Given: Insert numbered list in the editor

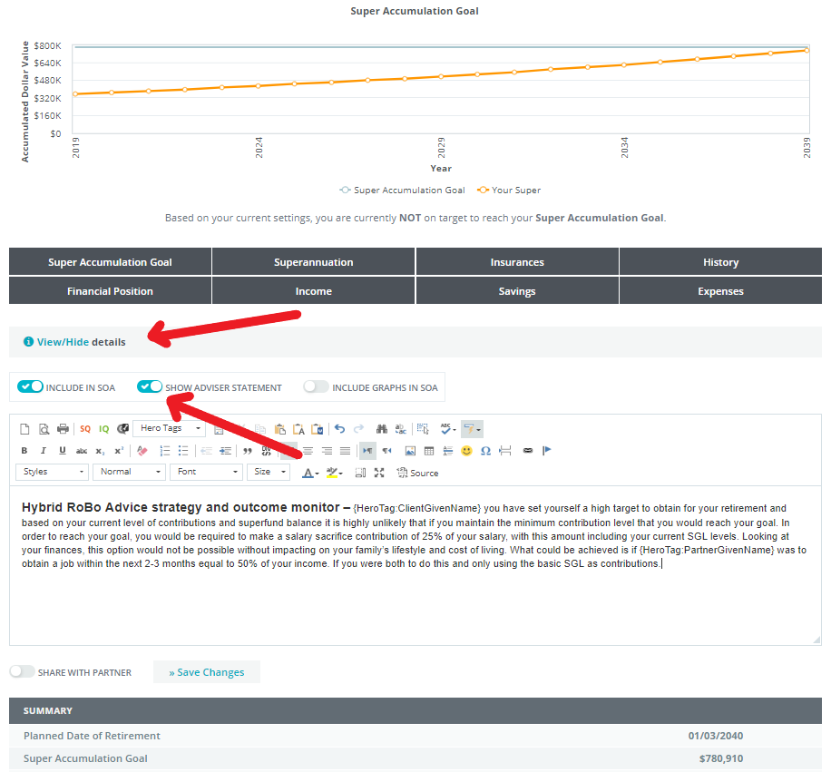Looking at the screenshot, I should point(164,451).
